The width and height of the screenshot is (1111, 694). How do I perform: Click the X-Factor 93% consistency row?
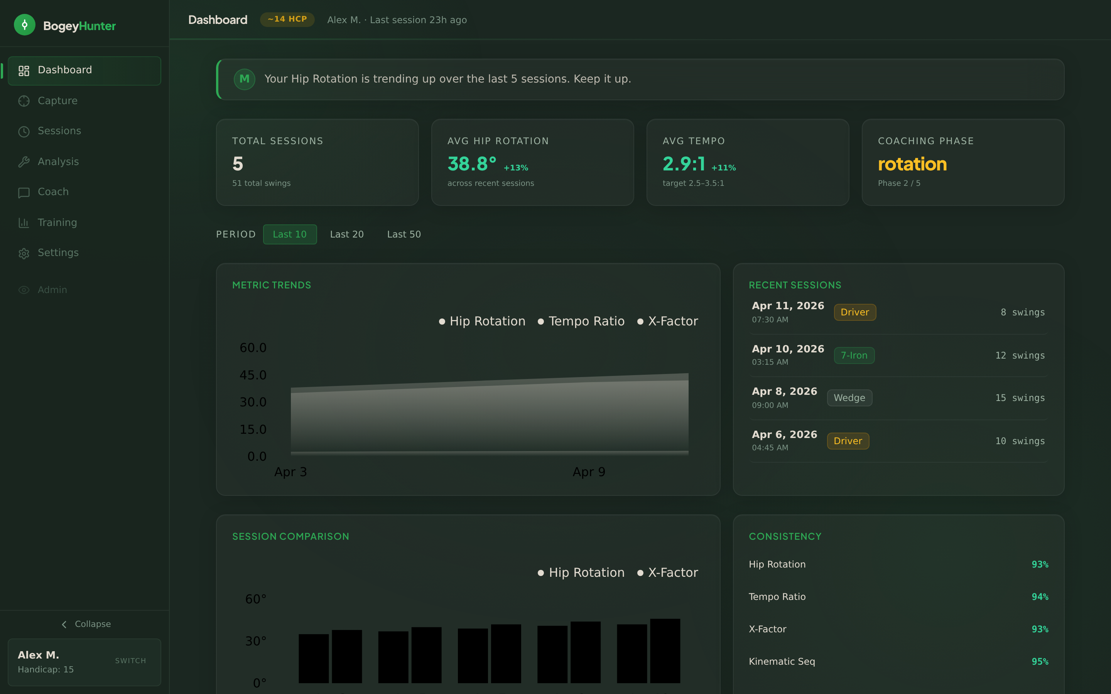tap(898, 629)
